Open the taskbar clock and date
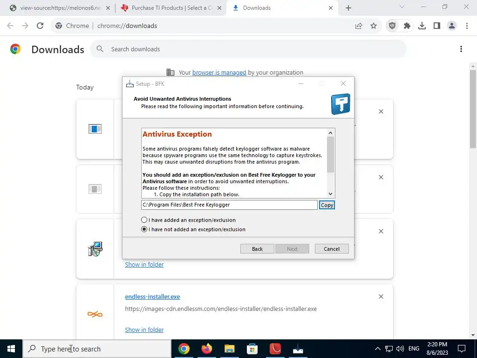The height and width of the screenshot is (358, 477). click(437, 349)
